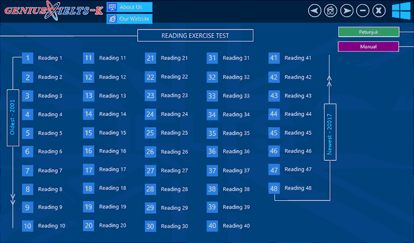
Task: Open the Reading 21 label
Action: [174, 58]
